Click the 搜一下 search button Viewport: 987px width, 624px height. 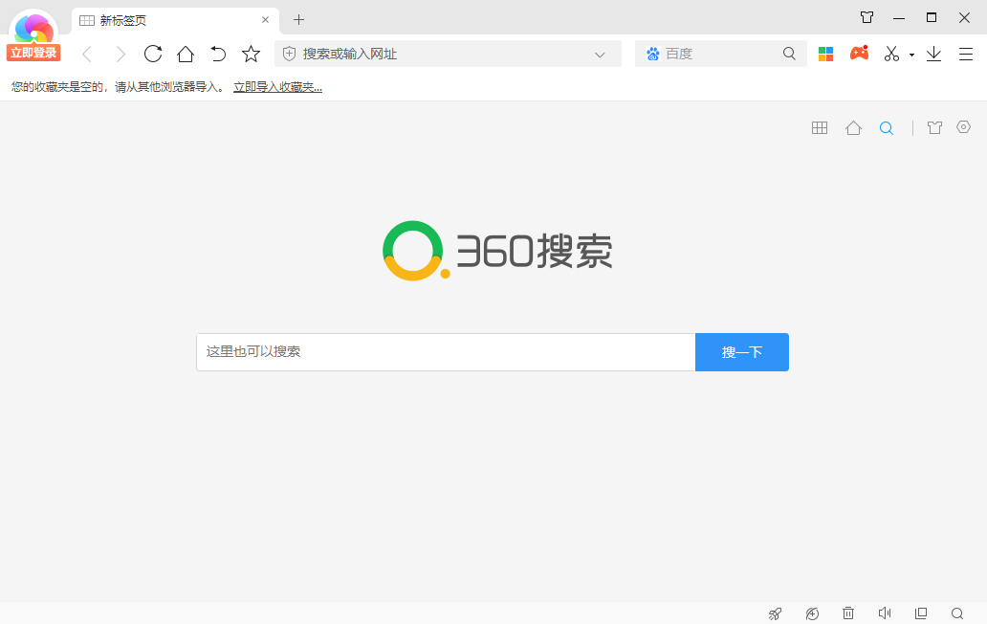coord(742,352)
